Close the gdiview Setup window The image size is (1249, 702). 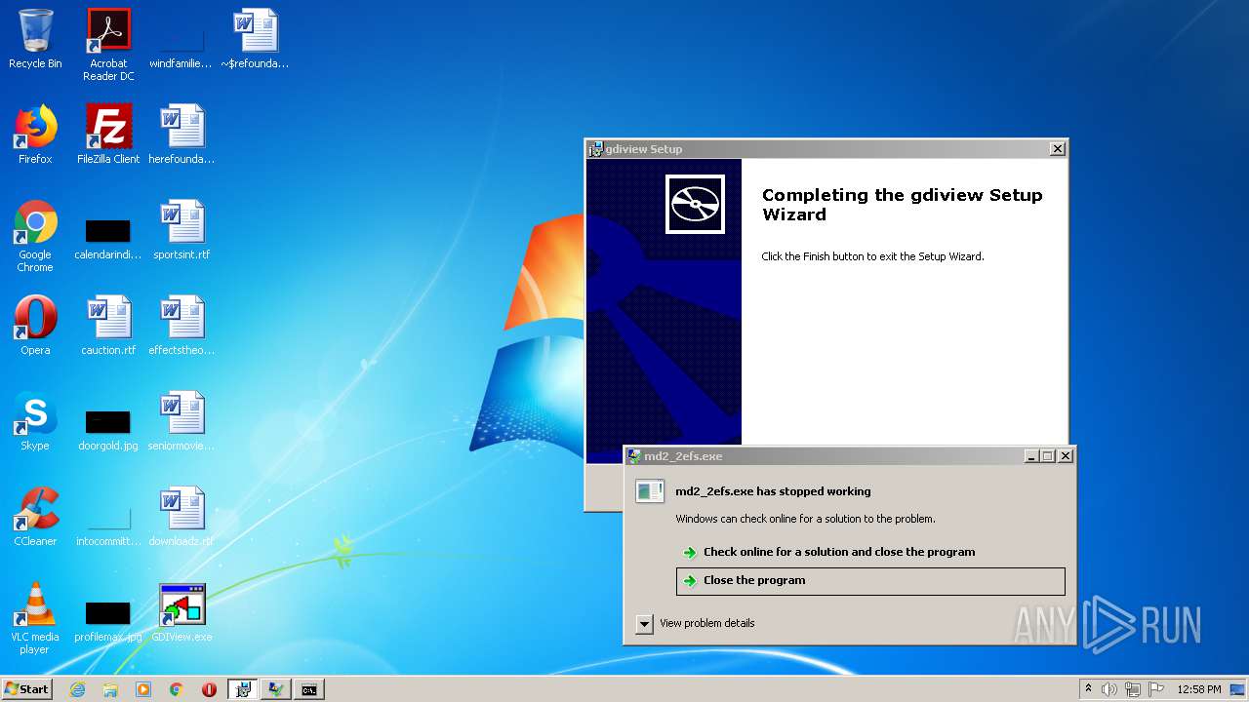coord(1057,149)
